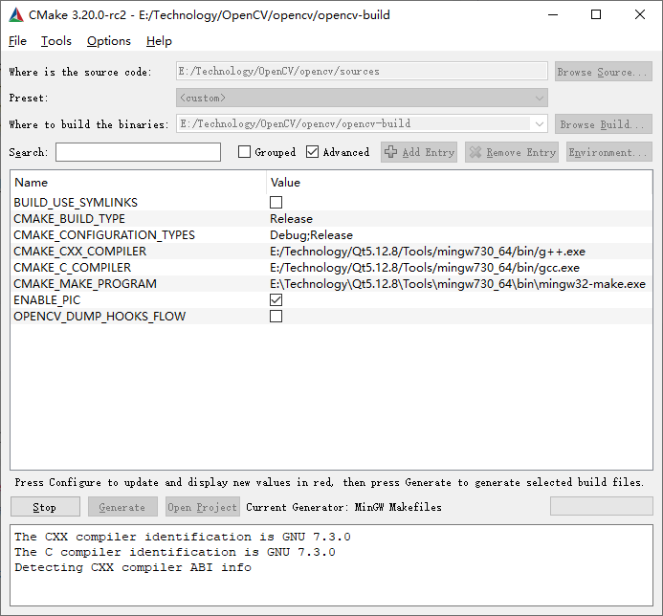This screenshot has height=616, width=663.
Task: Click the Generate button
Action: pos(122,507)
